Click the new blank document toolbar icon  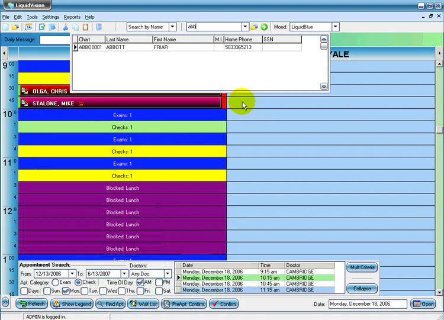pos(5,27)
